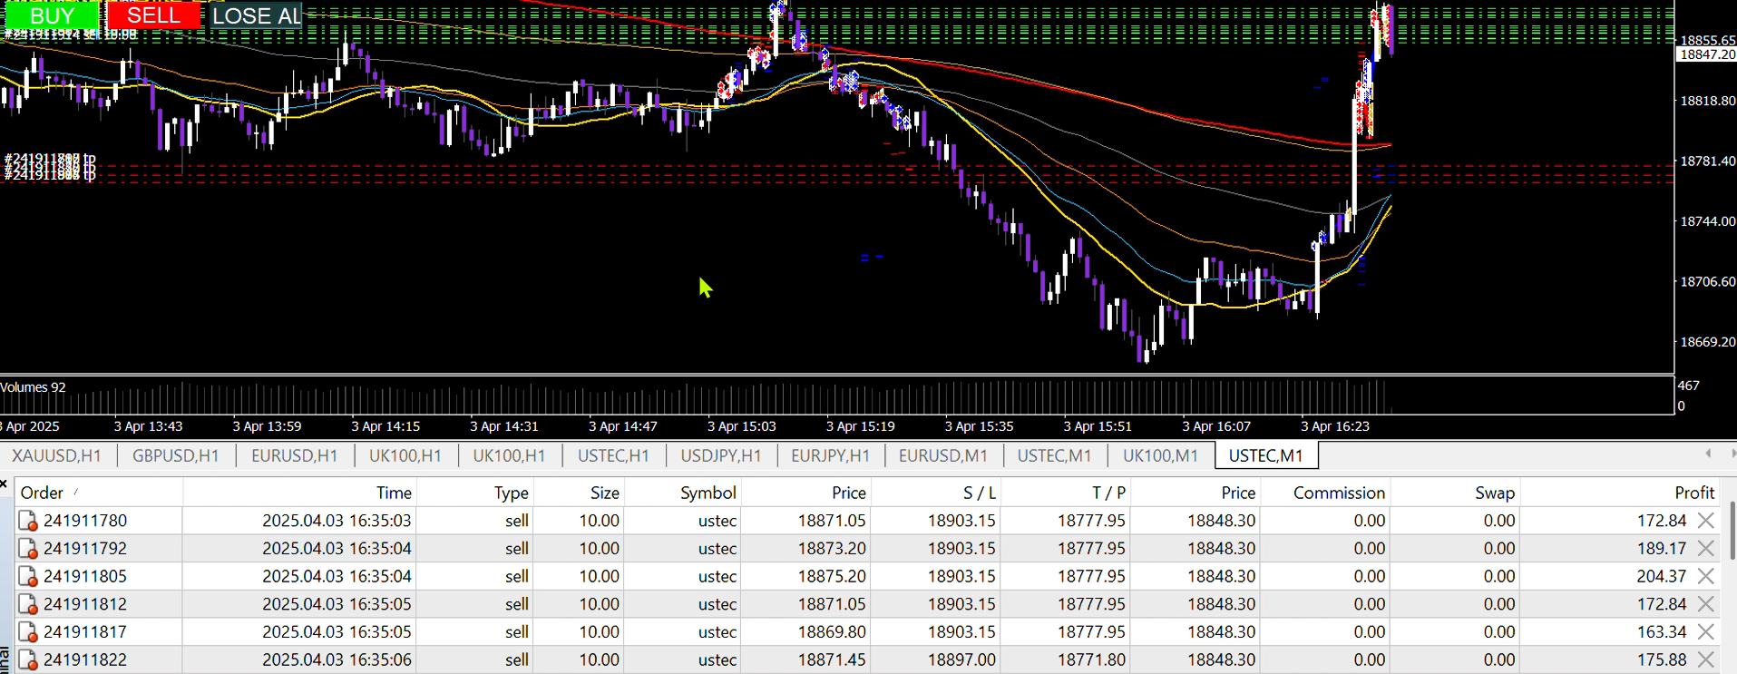The image size is (1737, 674).
Task: Select order number 241911805
Action: (x=85, y=576)
